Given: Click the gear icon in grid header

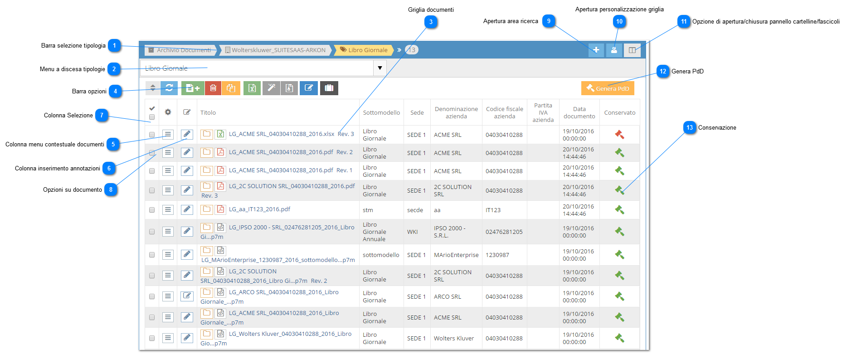Looking at the screenshot, I should click(168, 112).
